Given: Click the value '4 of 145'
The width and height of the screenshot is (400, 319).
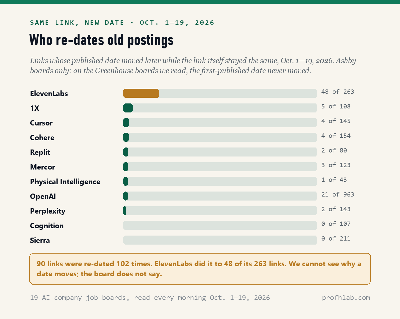Looking at the screenshot, I should click(x=336, y=121).
